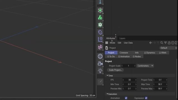Screen dimensions: 178x100
Task: Search attributes with the magnifier icon
Action: pos(162,43)
